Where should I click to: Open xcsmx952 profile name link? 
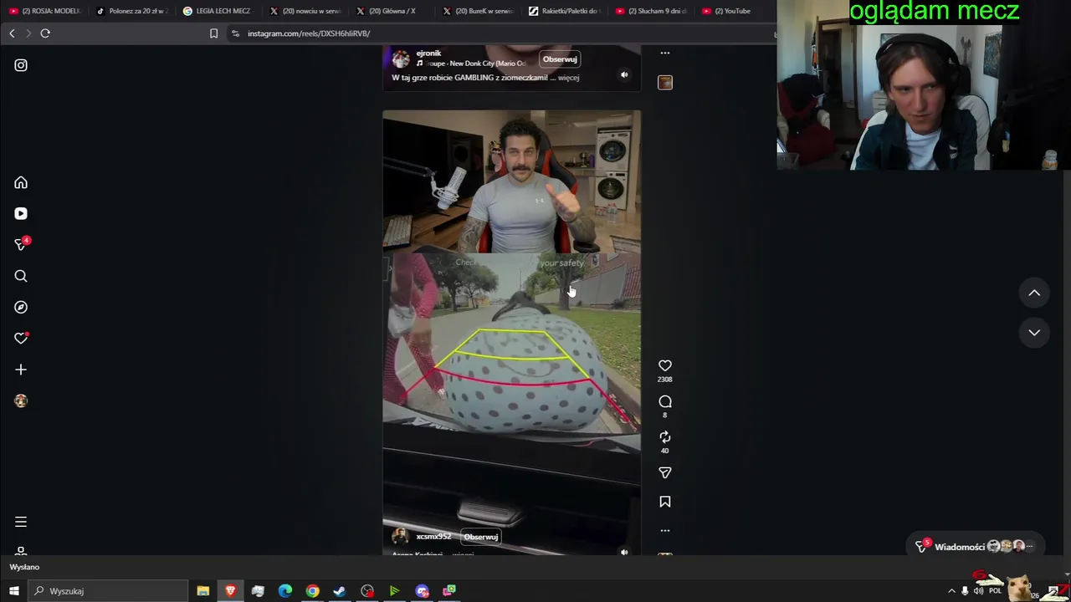[x=433, y=537]
